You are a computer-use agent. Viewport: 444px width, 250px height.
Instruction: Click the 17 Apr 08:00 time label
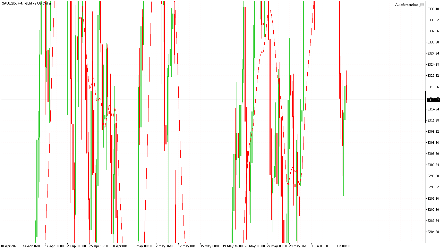coord(54,246)
